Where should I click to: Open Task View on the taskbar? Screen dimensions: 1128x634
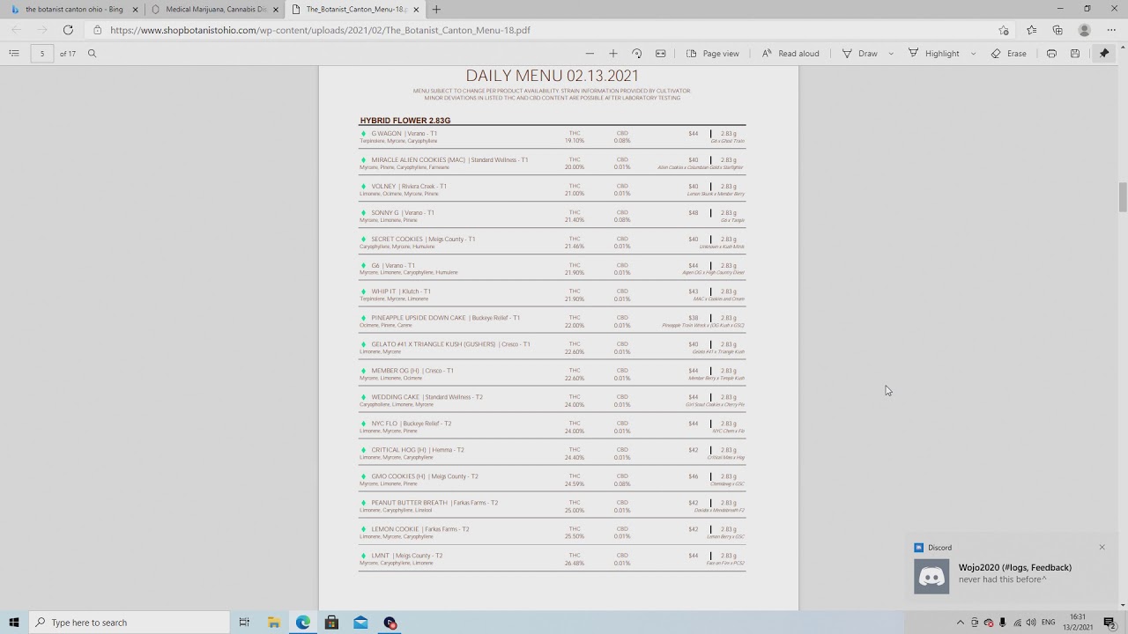[244, 623]
